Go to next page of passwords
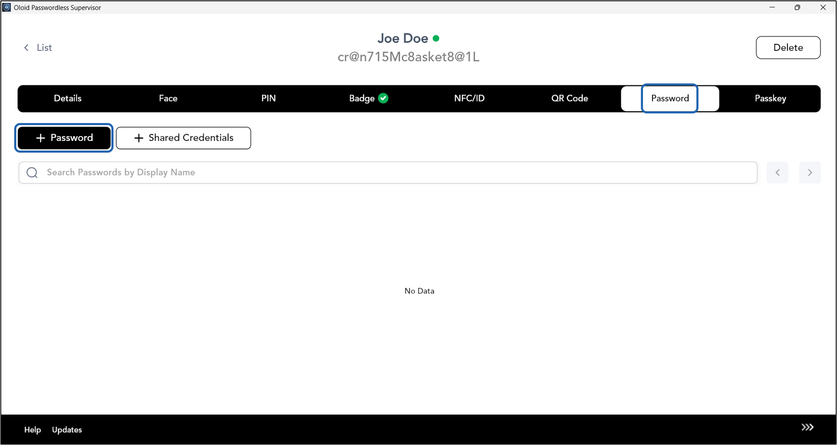This screenshot has width=837, height=445. click(x=810, y=172)
